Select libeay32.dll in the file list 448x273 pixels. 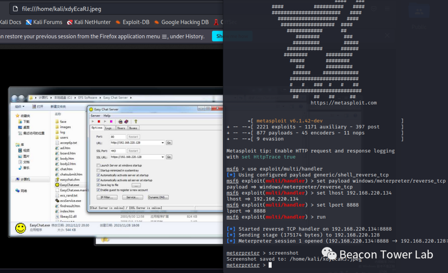(x=66, y=217)
